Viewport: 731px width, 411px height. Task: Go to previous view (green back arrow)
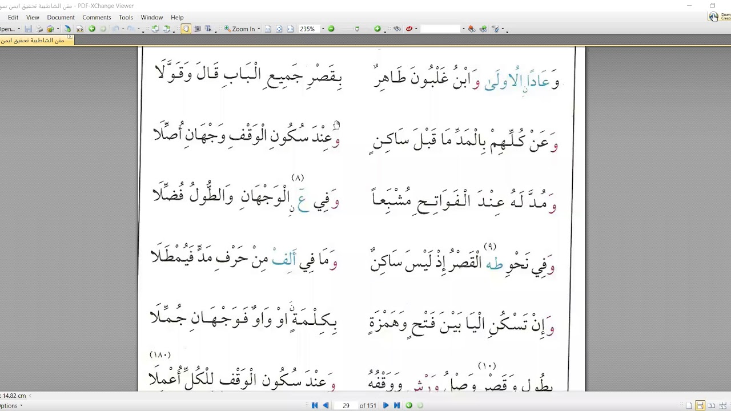pos(91,29)
